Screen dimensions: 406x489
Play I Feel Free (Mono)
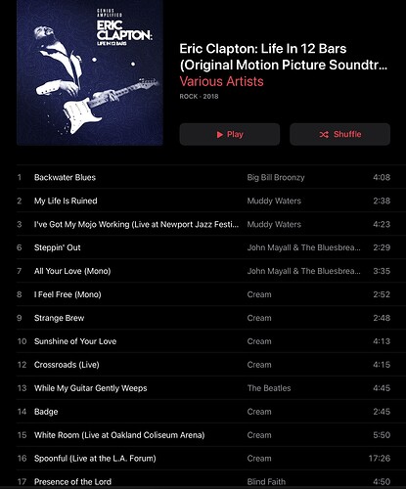203,294
